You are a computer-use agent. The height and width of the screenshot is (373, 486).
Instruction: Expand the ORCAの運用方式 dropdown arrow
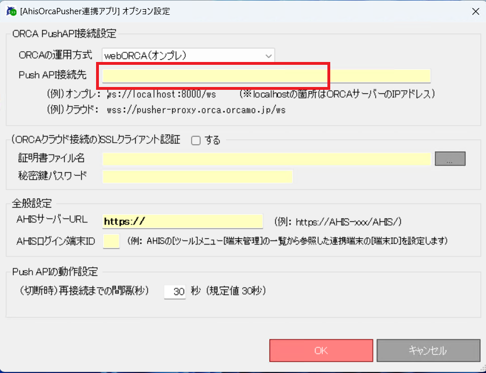click(268, 55)
